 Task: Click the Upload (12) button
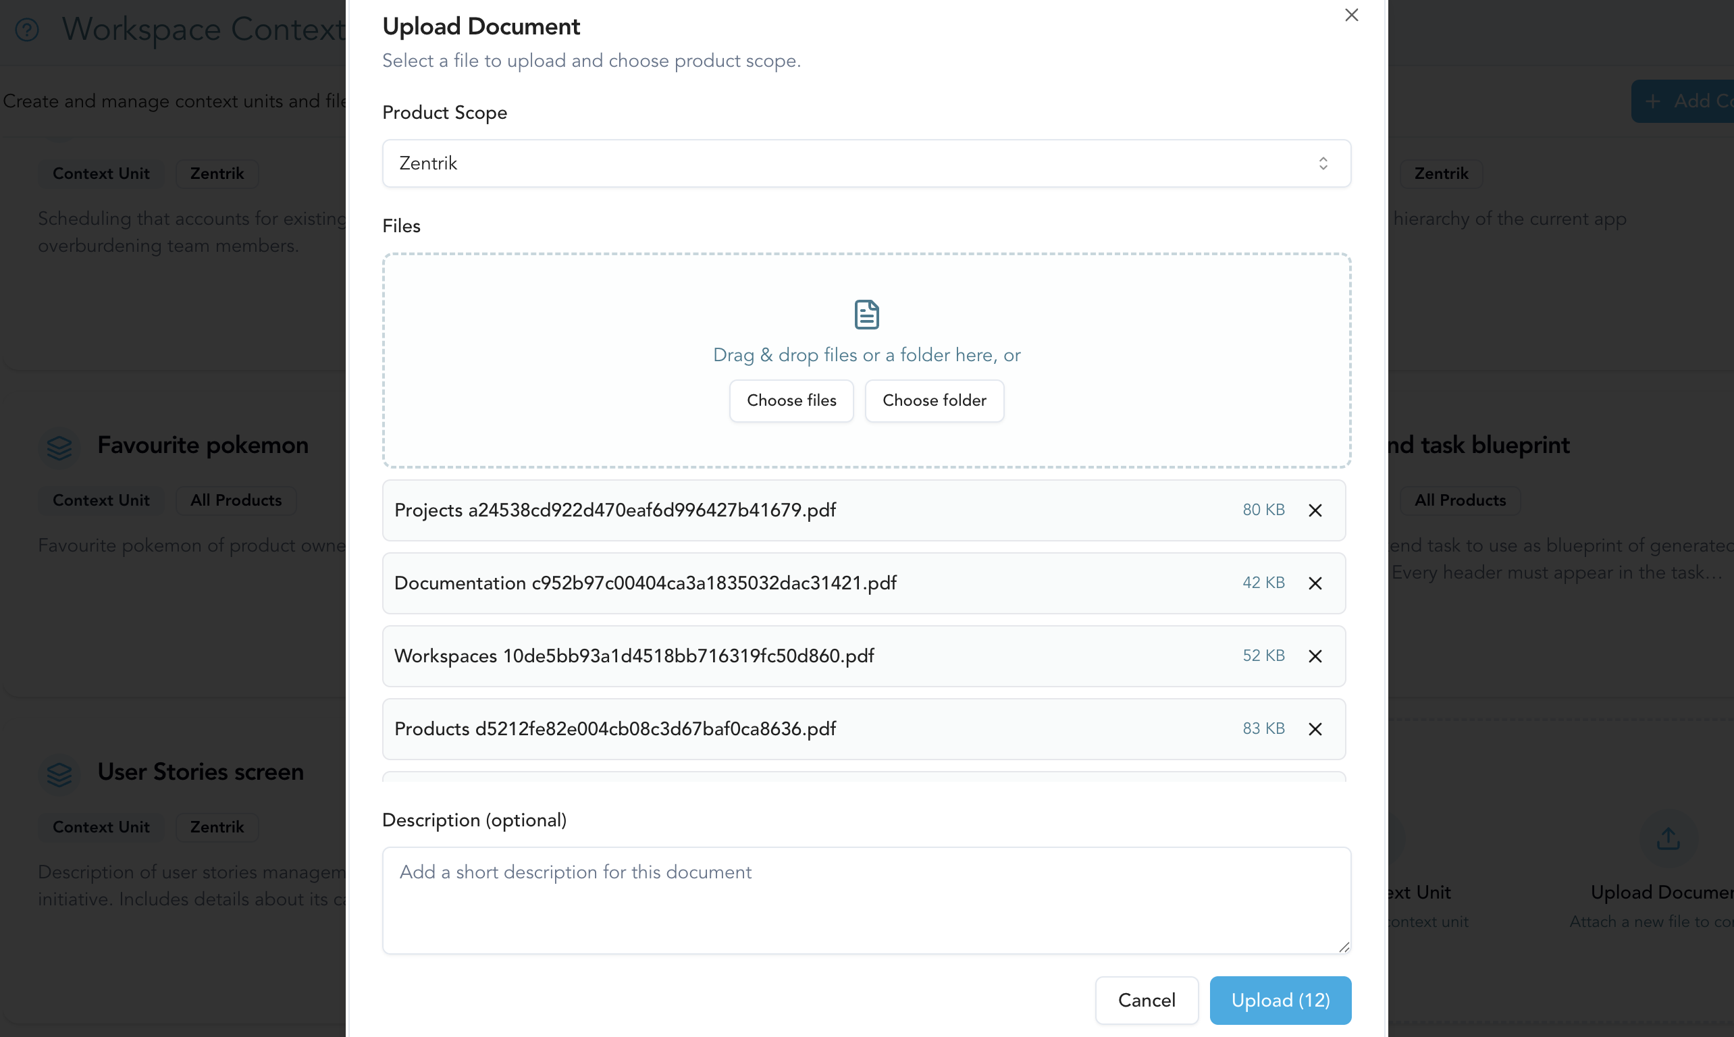click(1280, 1000)
